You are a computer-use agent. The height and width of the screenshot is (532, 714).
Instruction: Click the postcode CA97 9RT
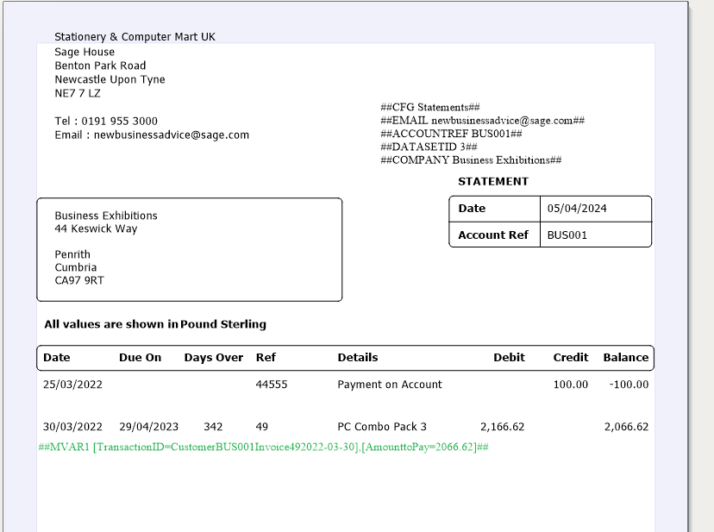click(79, 280)
